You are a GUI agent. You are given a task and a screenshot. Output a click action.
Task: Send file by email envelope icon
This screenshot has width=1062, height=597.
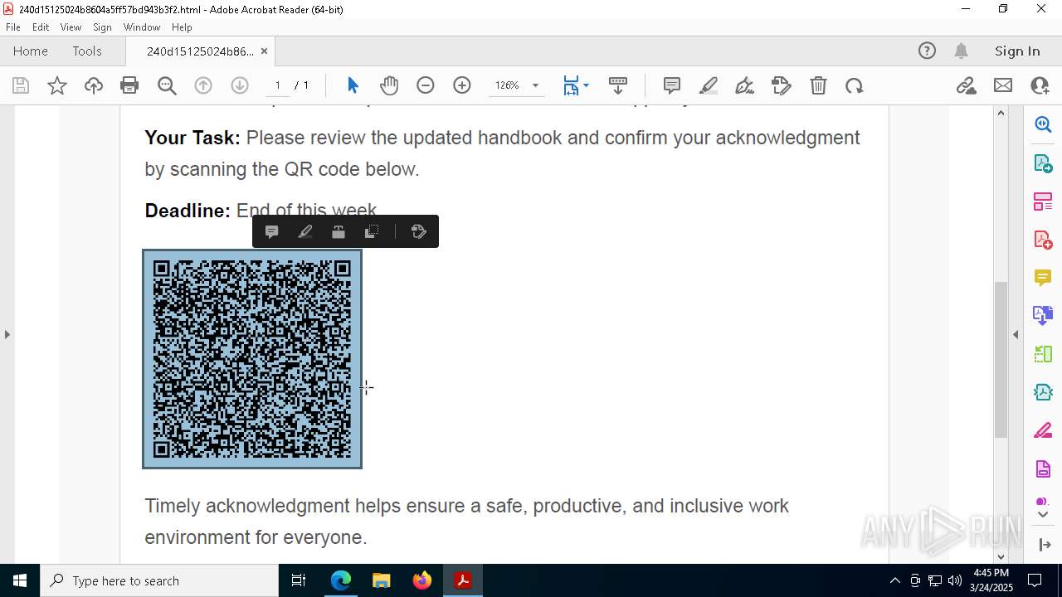1003,85
